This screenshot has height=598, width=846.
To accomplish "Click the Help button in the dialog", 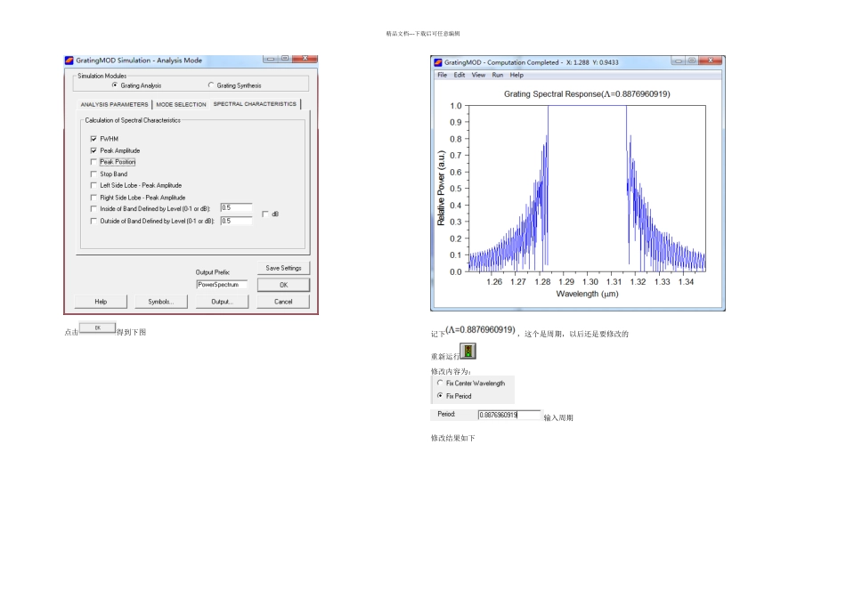I will 101,302.
